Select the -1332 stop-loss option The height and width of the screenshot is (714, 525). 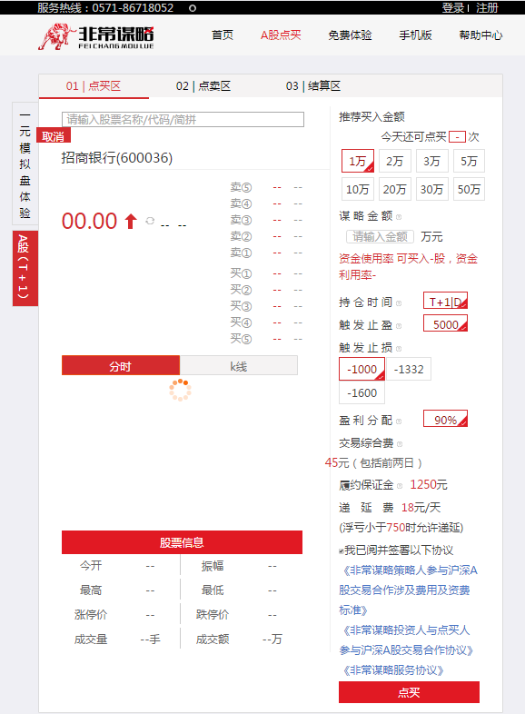(x=409, y=370)
